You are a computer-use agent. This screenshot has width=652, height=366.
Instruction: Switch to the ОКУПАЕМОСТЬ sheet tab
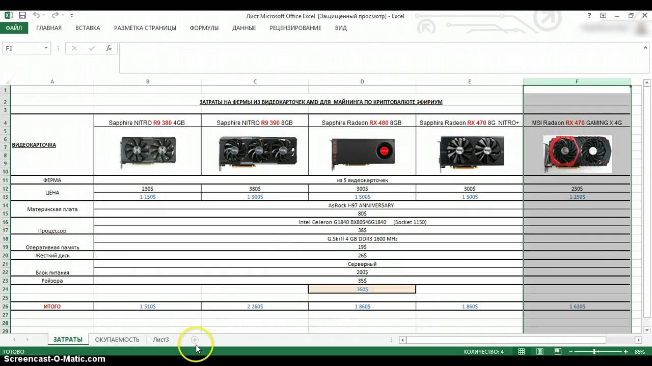tap(117, 340)
